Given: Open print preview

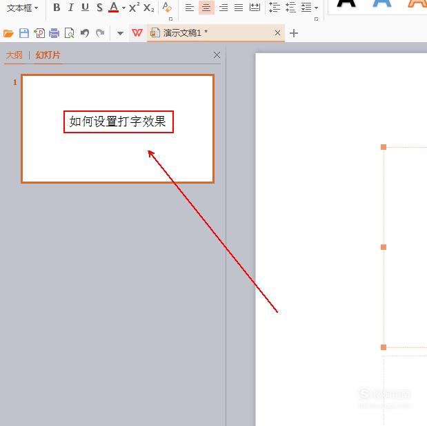Looking at the screenshot, I should click(x=69, y=33).
